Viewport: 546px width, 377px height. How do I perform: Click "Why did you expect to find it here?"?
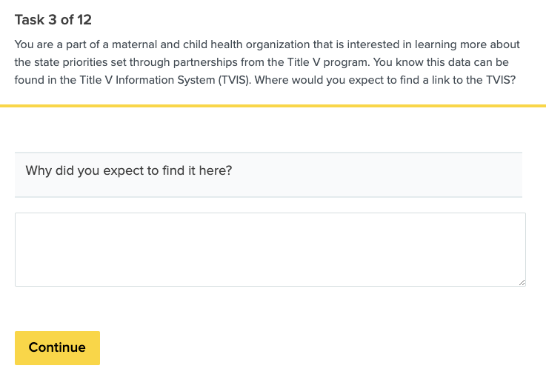point(129,170)
